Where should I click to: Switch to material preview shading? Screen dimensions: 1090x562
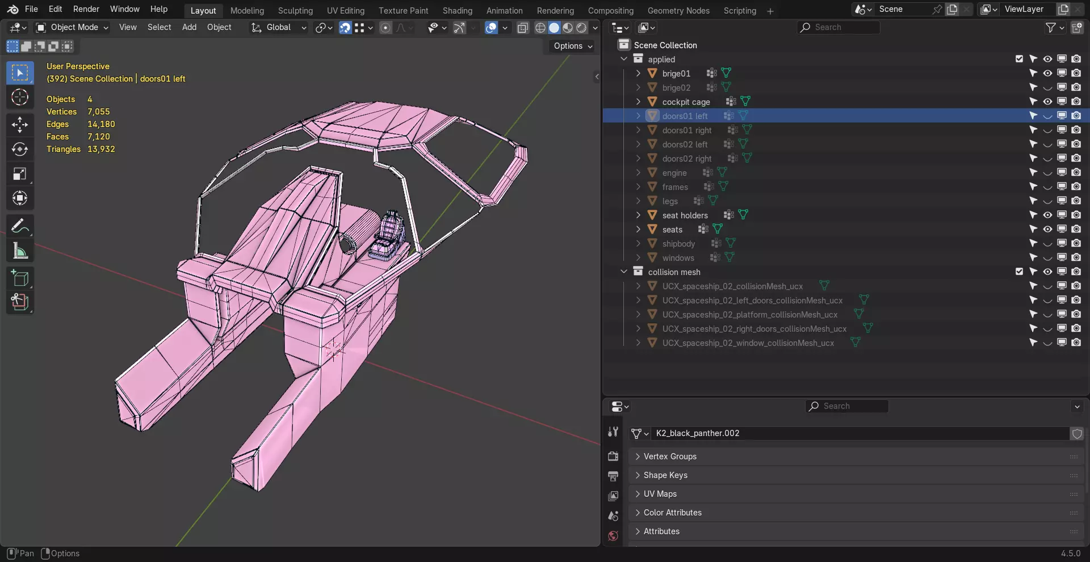pyautogui.click(x=568, y=27)
